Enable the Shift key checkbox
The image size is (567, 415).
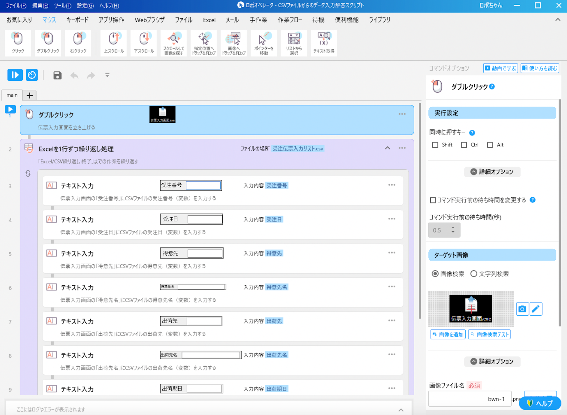435,145
